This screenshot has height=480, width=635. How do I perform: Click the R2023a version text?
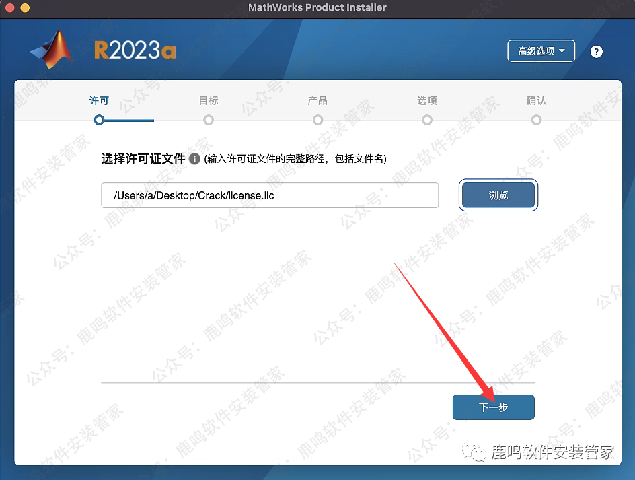click(x=135, y=50)
